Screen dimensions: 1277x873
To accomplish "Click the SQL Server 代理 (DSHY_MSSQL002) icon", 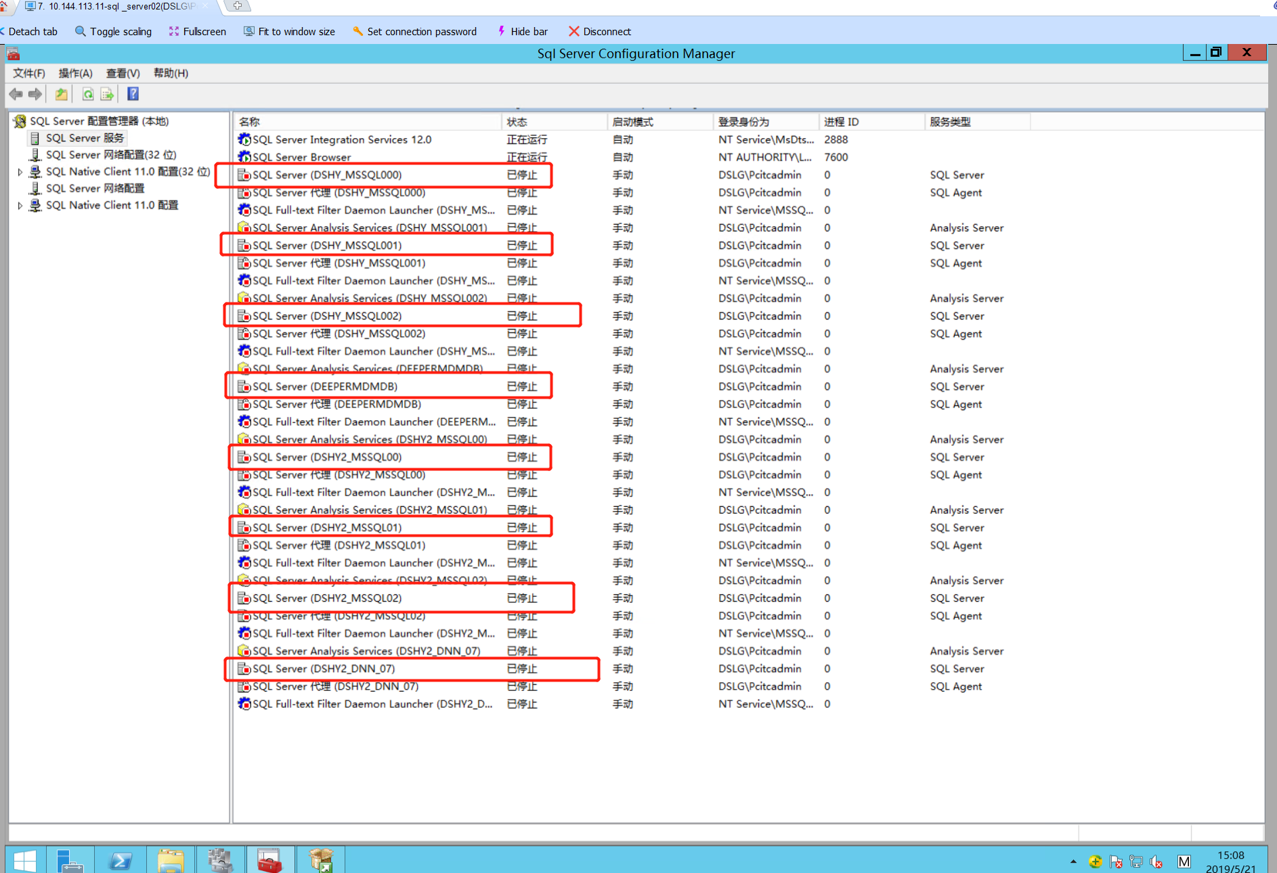I will point(244,334).
